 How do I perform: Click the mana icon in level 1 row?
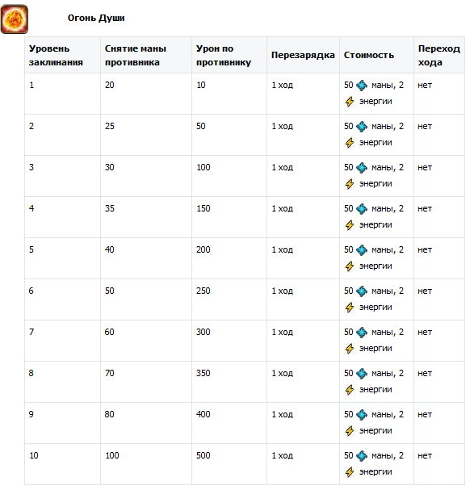pyautogui.click(x=362, y=86)
